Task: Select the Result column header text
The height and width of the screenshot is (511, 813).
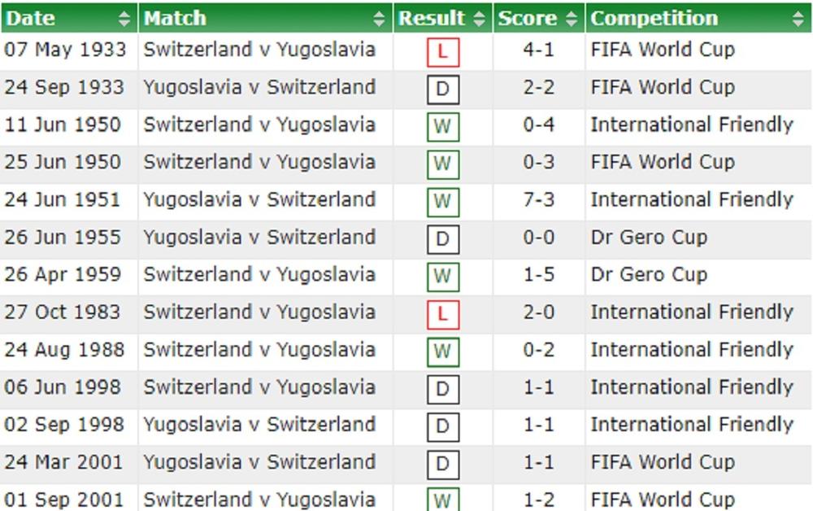Action: click(x=432, y=19)
